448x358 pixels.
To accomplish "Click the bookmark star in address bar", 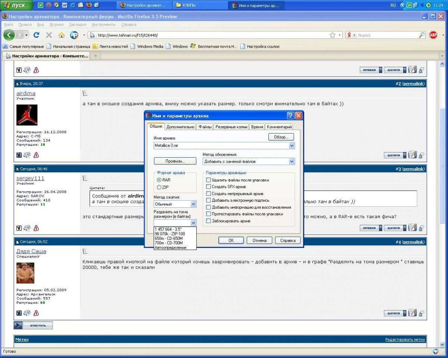I will point(332,35).
